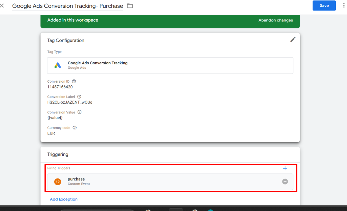Open help icon next to Currency code
Image resolution: width=347 pixels, height=211 pixels.
point(75,128)
